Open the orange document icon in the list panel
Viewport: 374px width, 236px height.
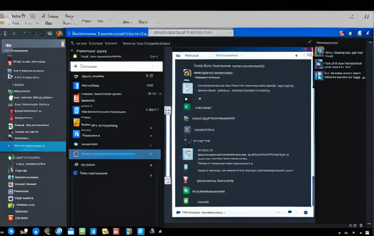76,98
